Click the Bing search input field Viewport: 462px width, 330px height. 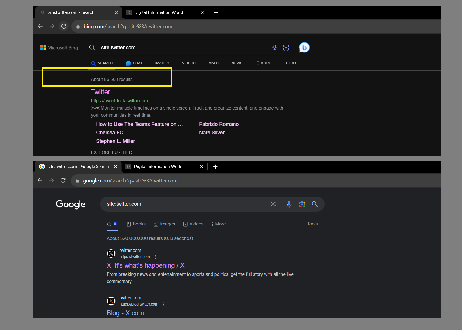click(x=184, y=48)
